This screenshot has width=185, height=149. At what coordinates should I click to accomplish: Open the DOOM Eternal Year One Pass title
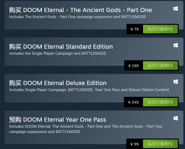(x=58, y=120)
